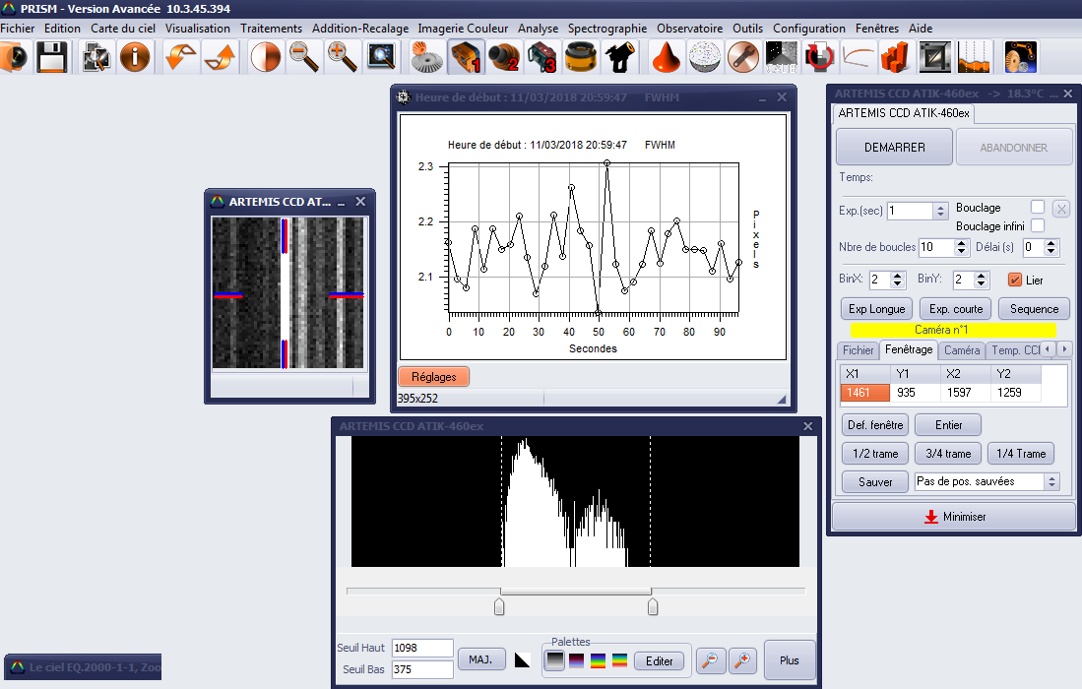Viewport: 1082px width, 689px height.
Task: Click the Seuil Haut value field
Action: [421, 648]
